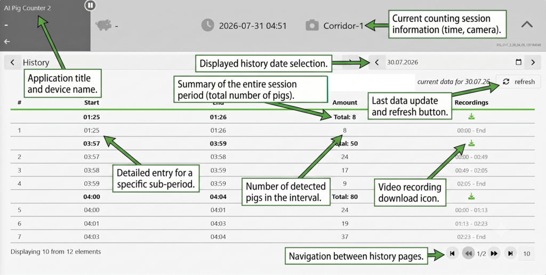Click amount 19 in row 6
546x275 pixels.
click(x=345, y=223)
